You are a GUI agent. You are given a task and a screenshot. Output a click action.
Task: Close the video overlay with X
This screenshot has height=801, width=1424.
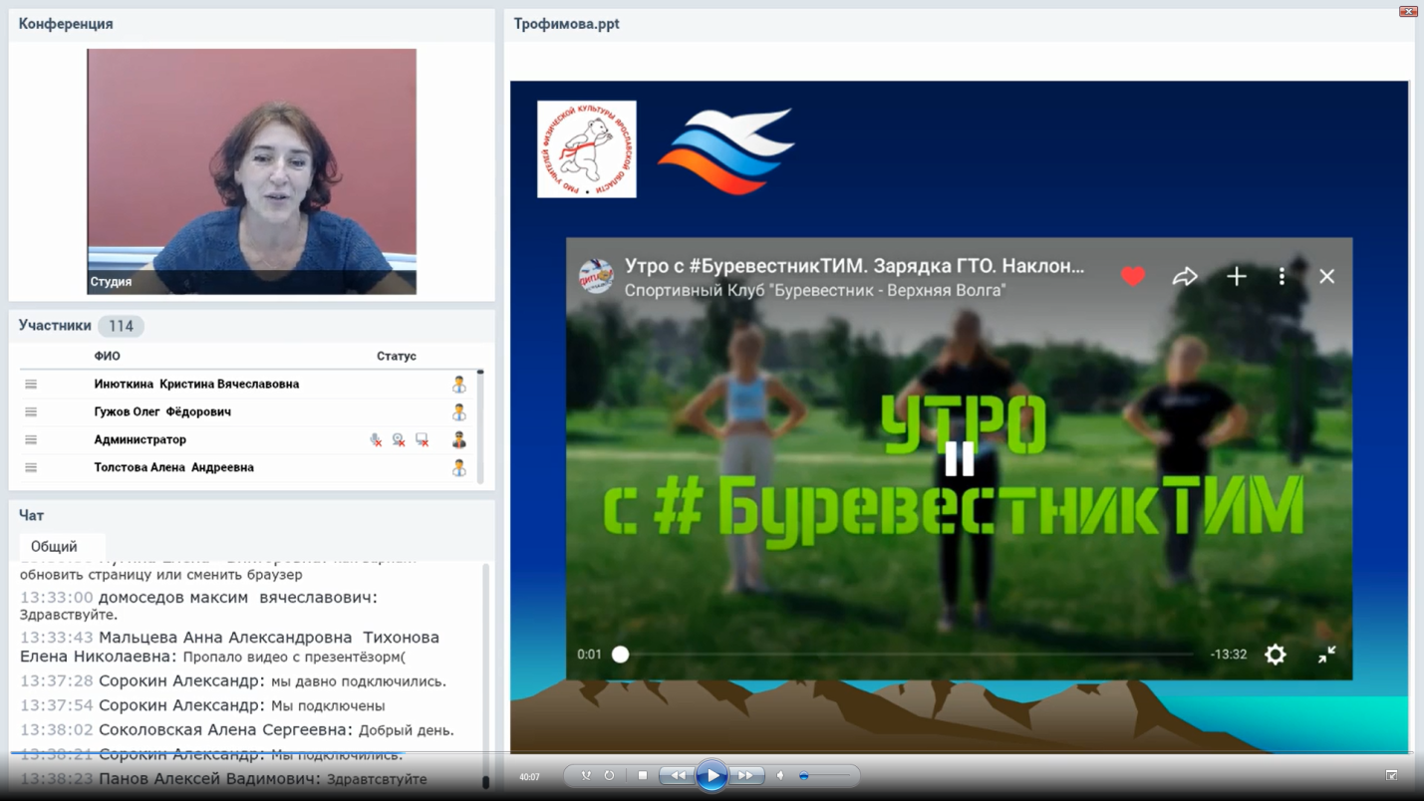[x=1327, y=276]
